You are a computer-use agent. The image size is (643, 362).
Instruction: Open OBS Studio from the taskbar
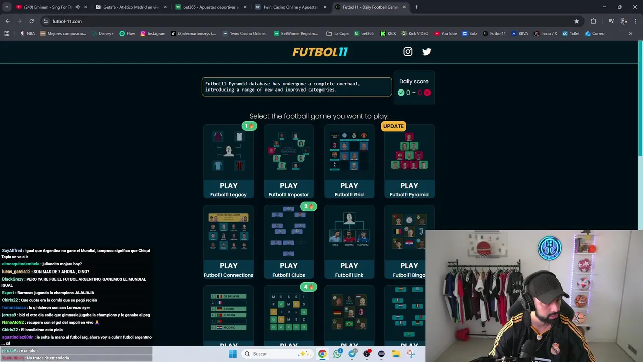[x=367, y=354]
